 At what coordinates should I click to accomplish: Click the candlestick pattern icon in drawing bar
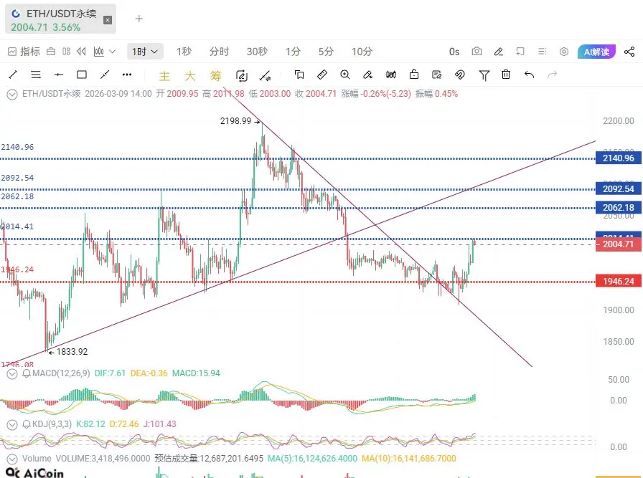point(391,75)
